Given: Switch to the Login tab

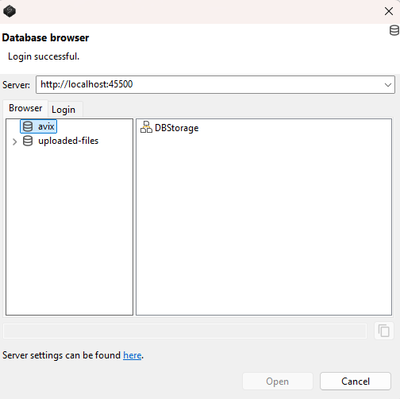Looking at the screenshot, I should tap(63, 110).
